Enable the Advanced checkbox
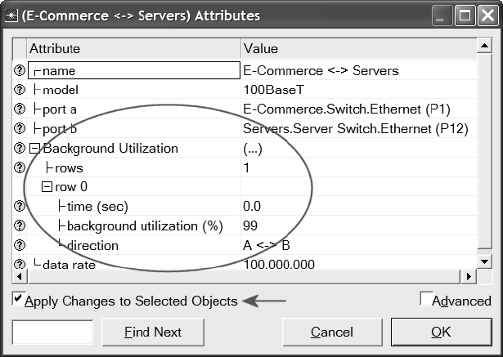503x357 pixels. [425, 300]
